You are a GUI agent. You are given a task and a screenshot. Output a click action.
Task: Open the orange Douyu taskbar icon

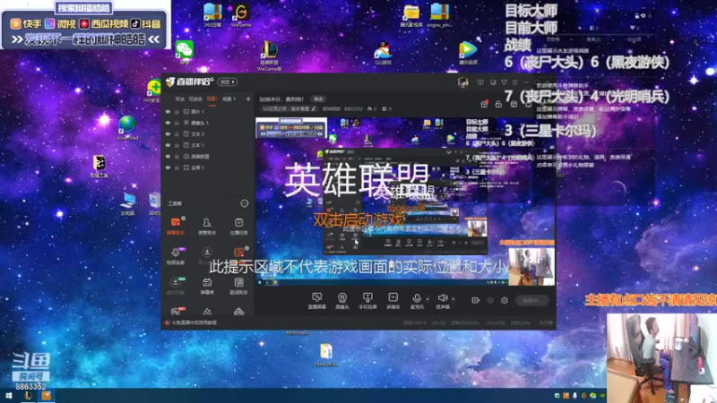tap(47, 396)
